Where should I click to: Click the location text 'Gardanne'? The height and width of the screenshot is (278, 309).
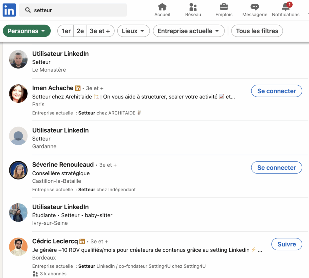44,146
